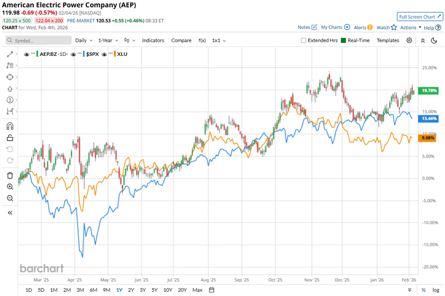445x296 pixels.
Task: Open the Daily frequency dropdown
Action: pyautogui.click(x=84, y=41)
